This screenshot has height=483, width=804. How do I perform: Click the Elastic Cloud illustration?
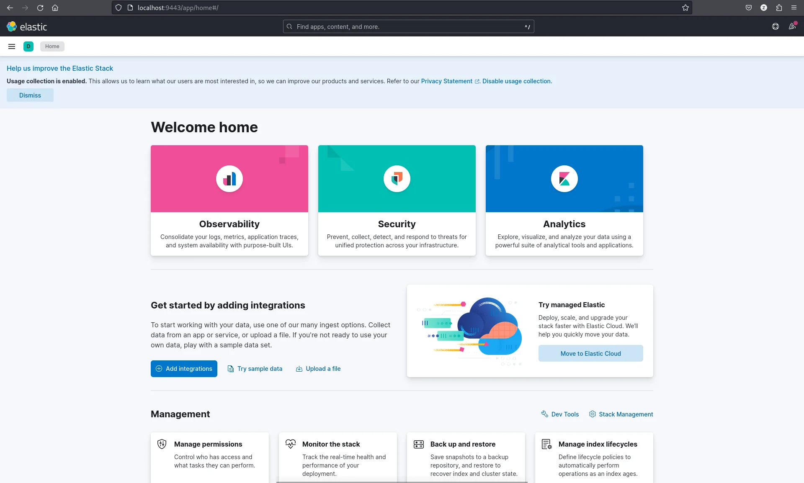click(x=470, y=331)
